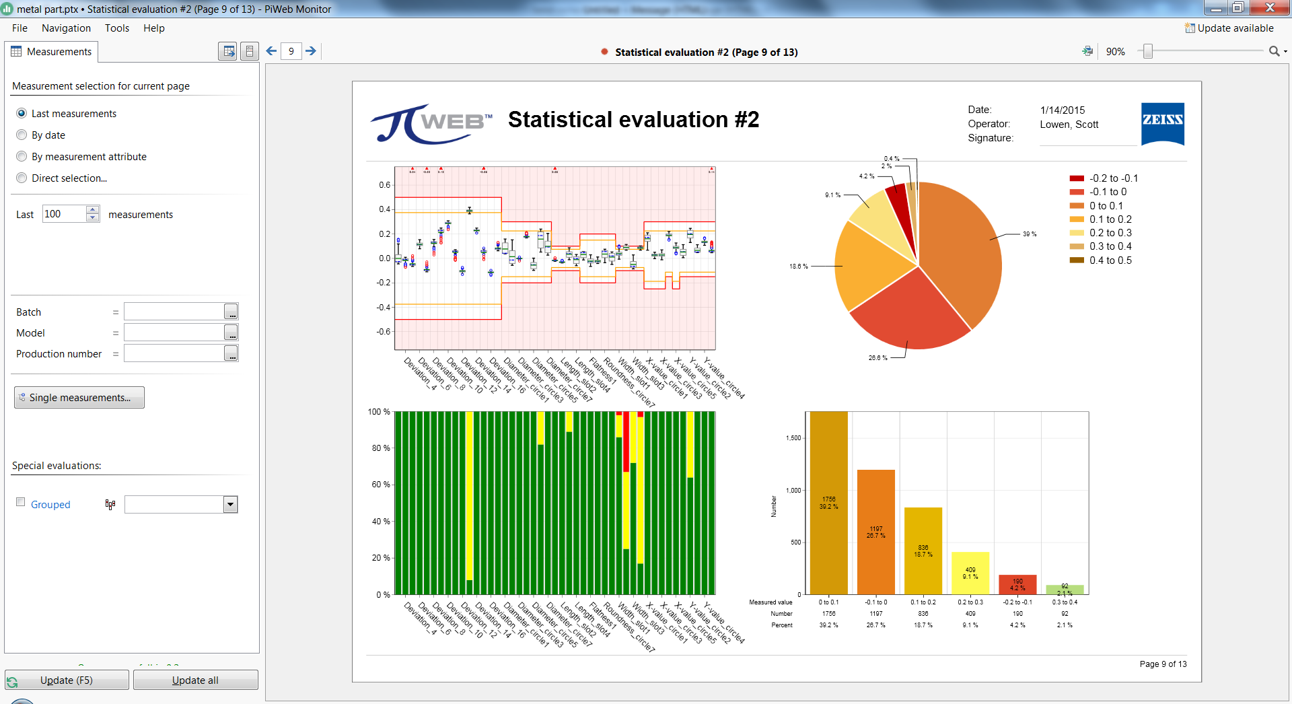Open the Navigation menu
Image resolution: width=1292 pixels, height=704 pixels.
click(66, 28)
